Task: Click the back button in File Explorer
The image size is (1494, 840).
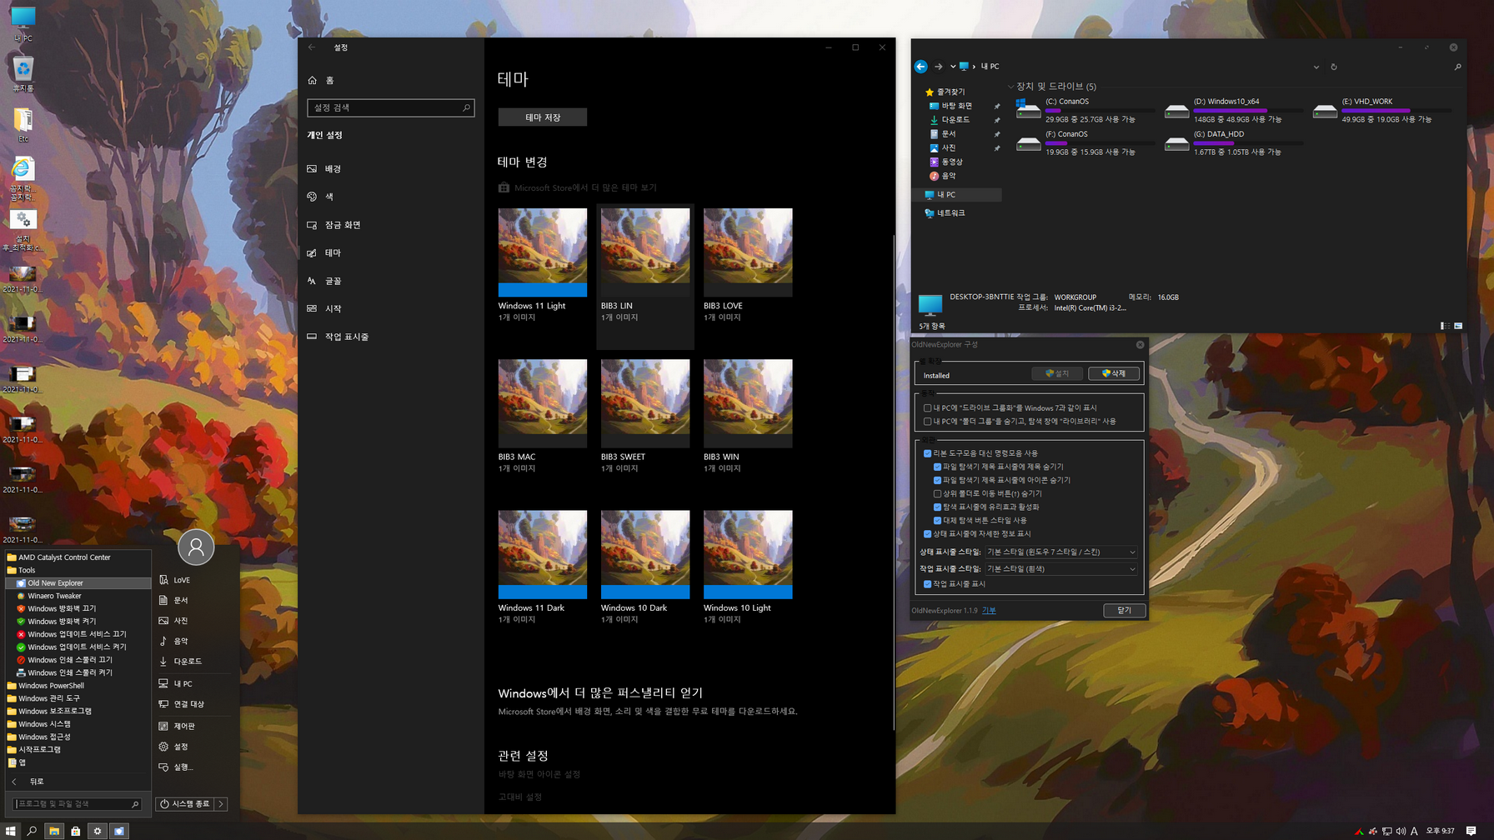Action: click(920, 67)
